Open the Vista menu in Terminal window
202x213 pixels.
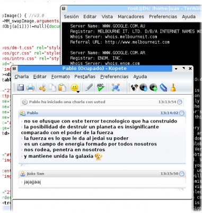coord(107,17)
